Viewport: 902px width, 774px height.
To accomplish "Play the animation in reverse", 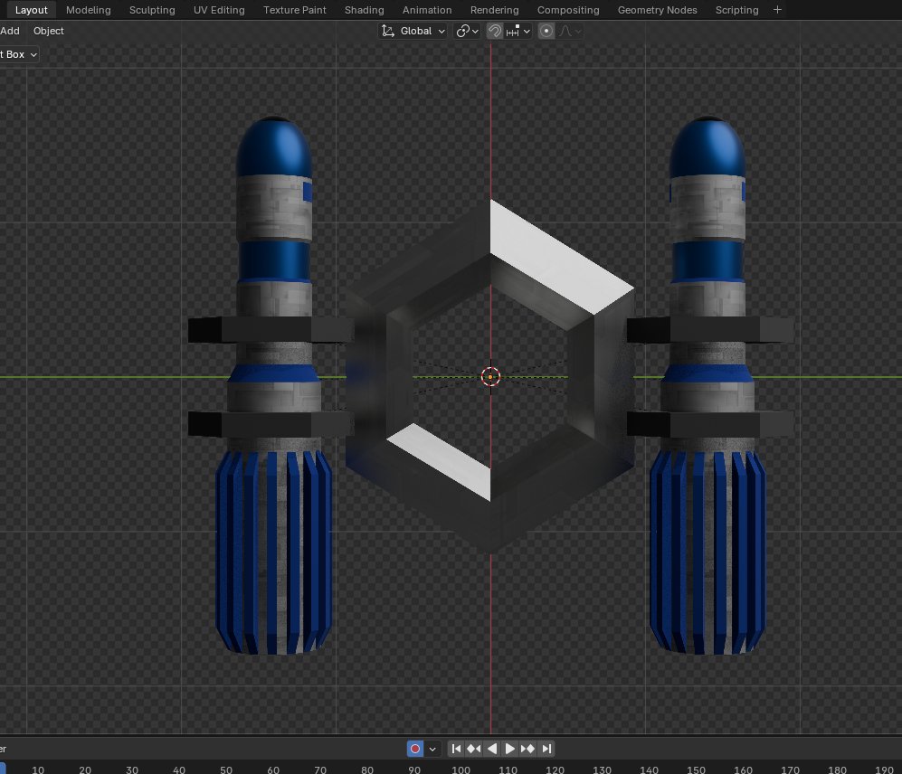I will [x=492, y=749].
